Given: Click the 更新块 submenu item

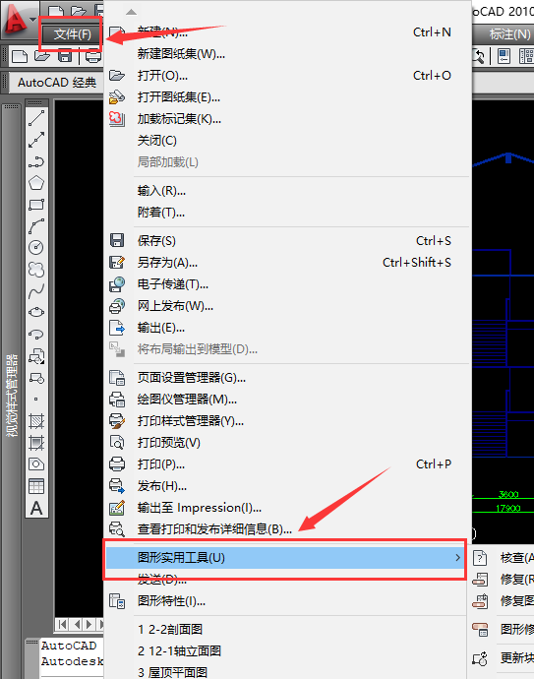Looking at the screenshot, I should pos(503,658).
